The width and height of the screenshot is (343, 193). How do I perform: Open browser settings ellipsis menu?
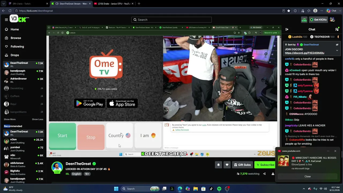pyautogui.click(x=322, y=11)
